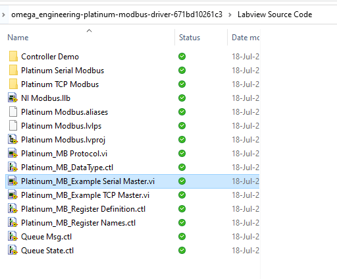Select the Platinum_MB_Register Names.ctl icon
The width and height of the screenshot is (337, 279).
[13, 223]
